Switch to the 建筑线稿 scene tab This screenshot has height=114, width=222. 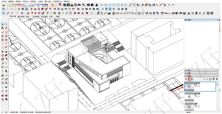coord(21,16)
